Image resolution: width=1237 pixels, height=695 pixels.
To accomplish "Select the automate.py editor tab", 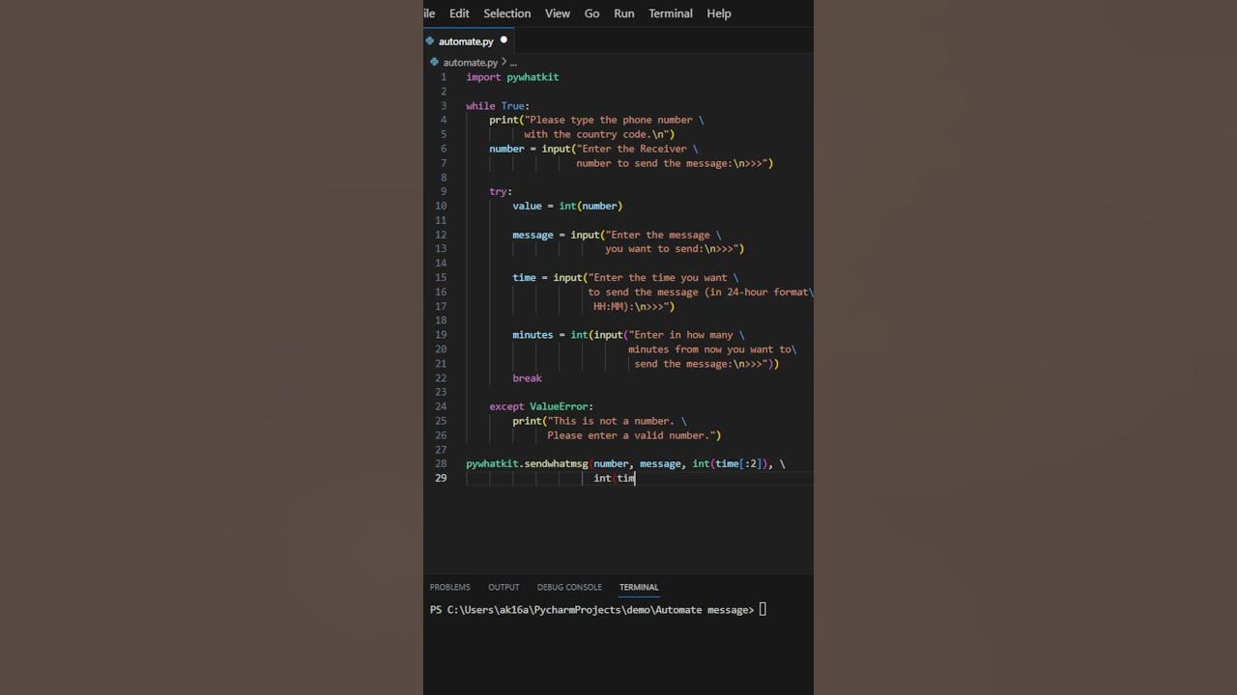I will tap(468, 42).
